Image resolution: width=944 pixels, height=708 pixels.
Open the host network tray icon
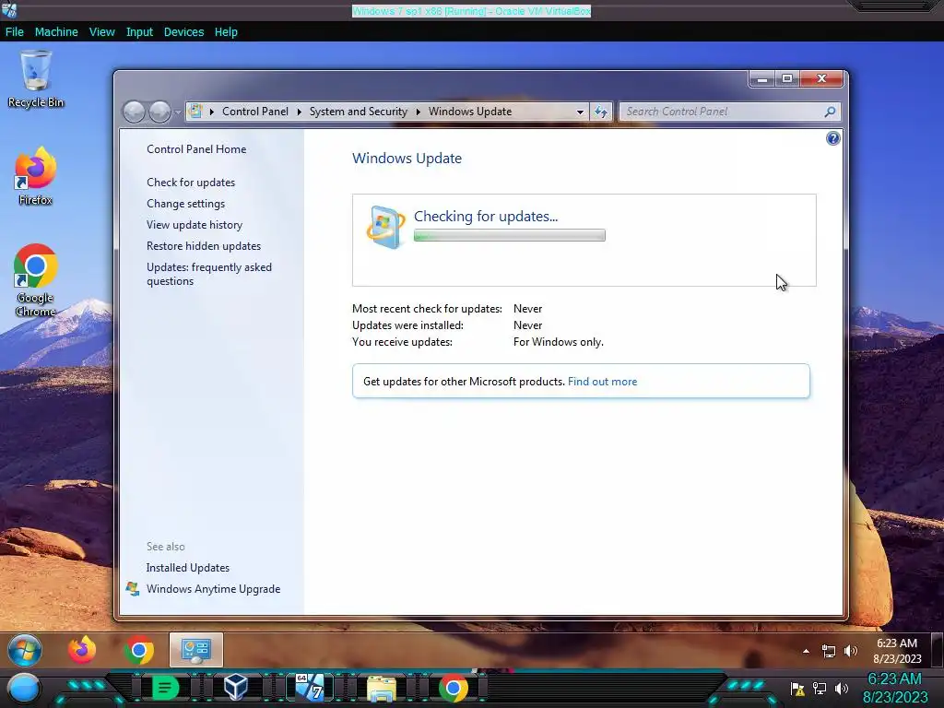click(820, 688)
